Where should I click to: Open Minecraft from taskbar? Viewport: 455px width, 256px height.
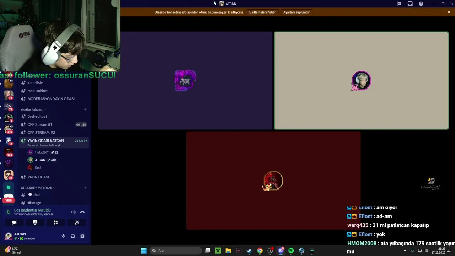click(x=218, y=251)
